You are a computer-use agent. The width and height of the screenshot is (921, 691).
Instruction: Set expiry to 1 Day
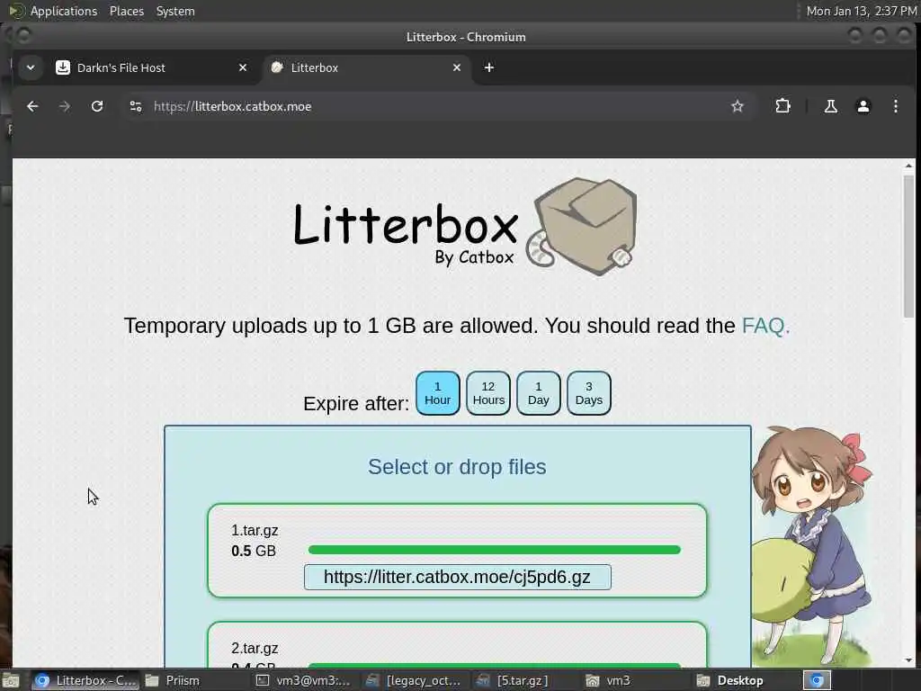click(x=539, y=393)
